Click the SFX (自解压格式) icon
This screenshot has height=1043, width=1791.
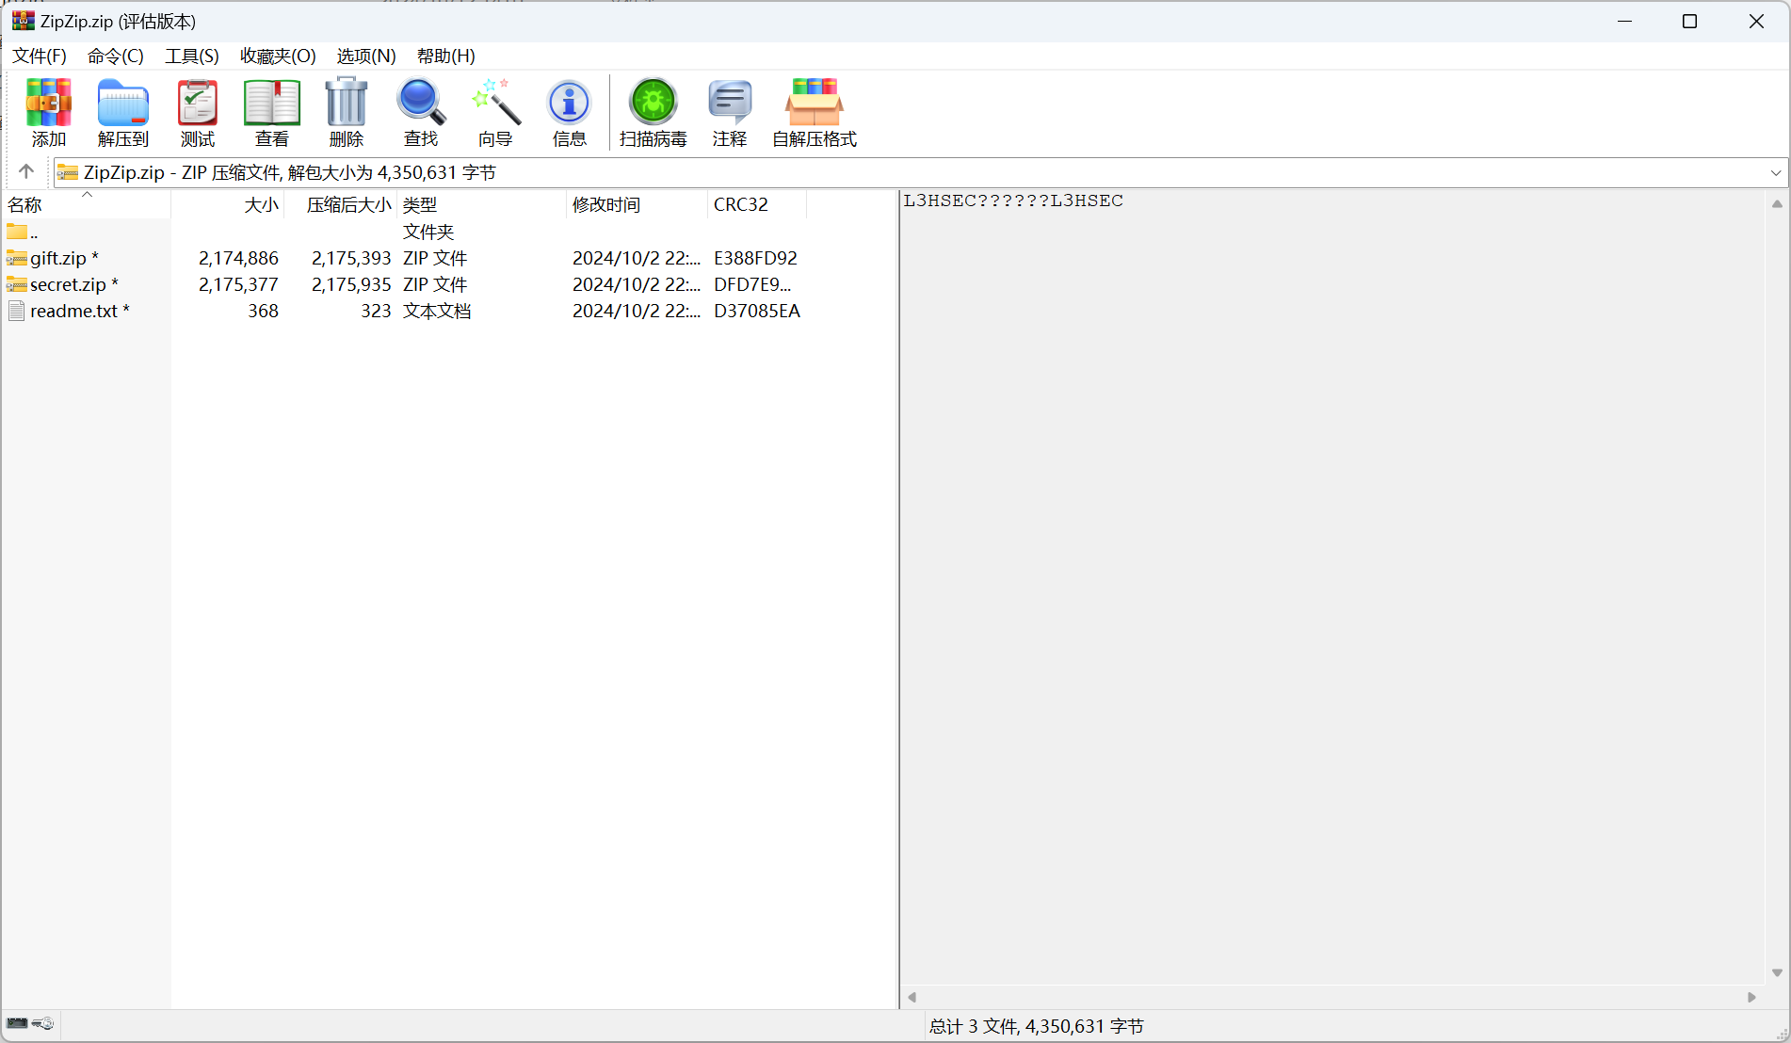[815, 112]
